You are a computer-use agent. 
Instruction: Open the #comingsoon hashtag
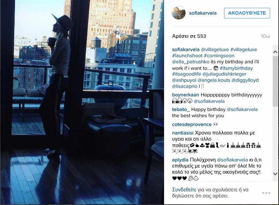219,56
